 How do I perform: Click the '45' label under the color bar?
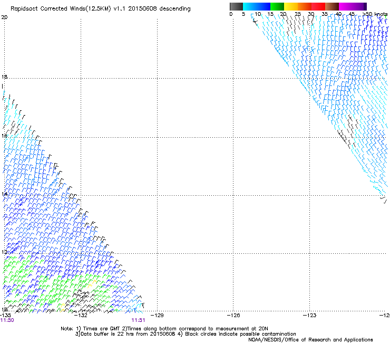coord(352,14)
